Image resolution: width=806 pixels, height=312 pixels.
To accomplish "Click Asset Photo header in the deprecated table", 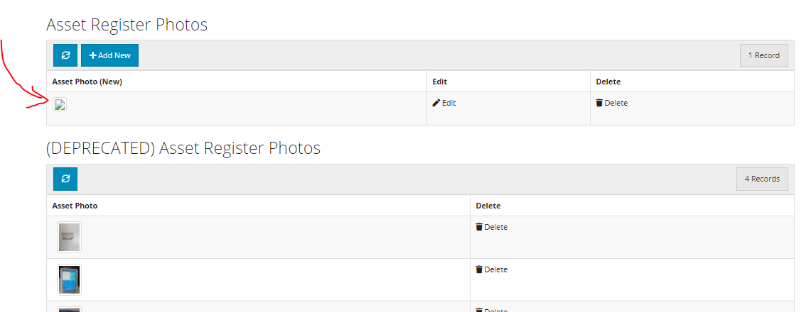I will point(75,206).
